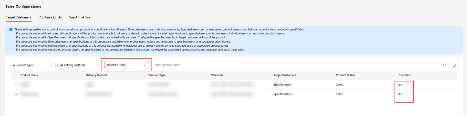
Task: Open the SaaS Trial Use tab
Action: (x=80, y=17)
